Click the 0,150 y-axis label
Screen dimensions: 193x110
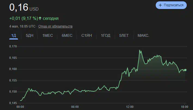click(13, 92)
